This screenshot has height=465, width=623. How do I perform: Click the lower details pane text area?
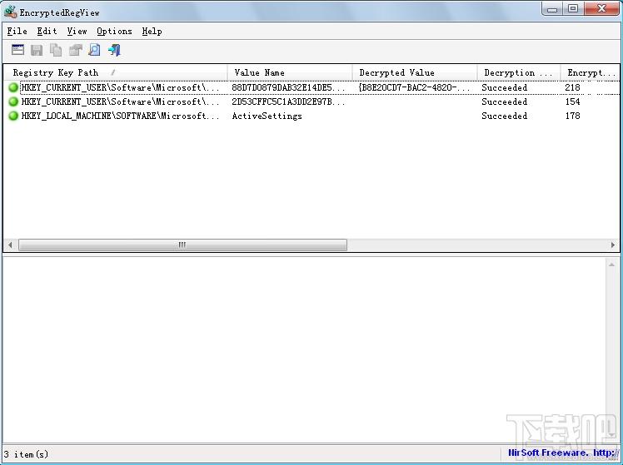click(304, 349)
